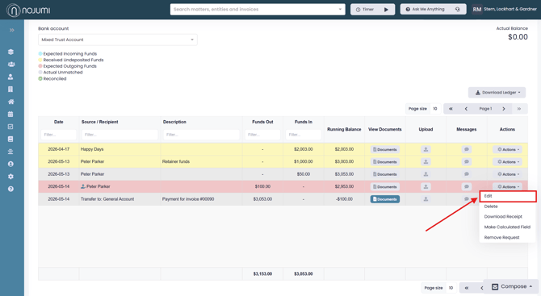Viewport: 541px width, 296px height.
Task: Open Actions dropdown for the $100.00 Funds Out row
Action: (508, 187)
